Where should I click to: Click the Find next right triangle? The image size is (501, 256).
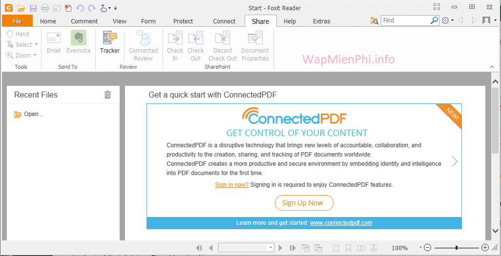(474, 21)
